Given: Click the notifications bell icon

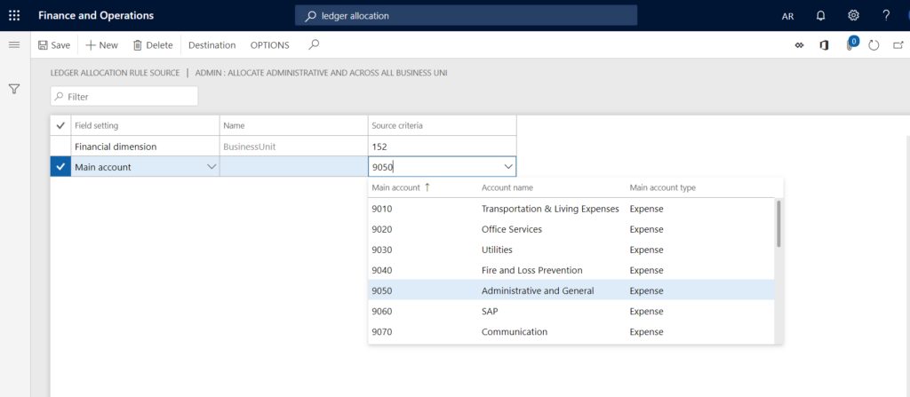Looking at the screenshot, I should point(820,15).
